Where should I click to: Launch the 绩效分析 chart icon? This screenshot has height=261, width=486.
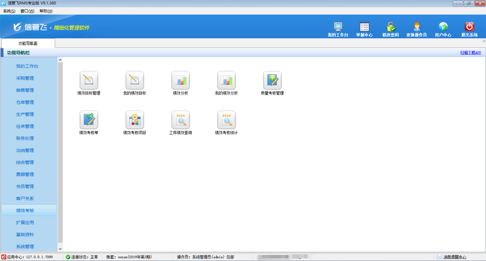180,80
